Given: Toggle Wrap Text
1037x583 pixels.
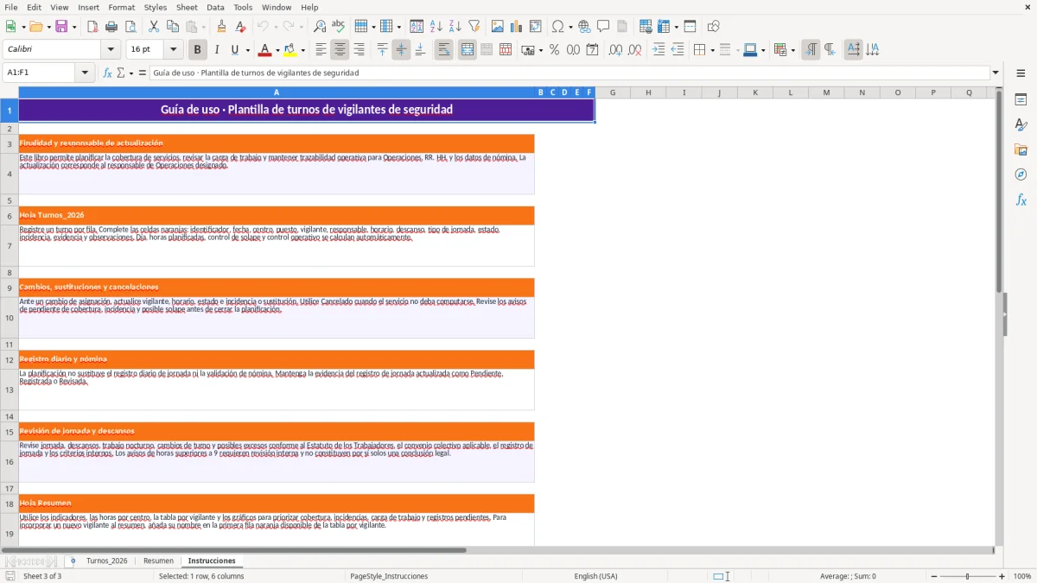Looking at the screenshot, I should click(x=444, y=50).
